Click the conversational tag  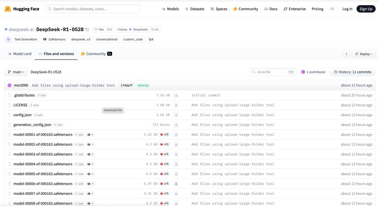pos(107,39)
